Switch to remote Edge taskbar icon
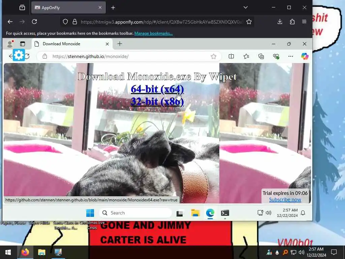 tap(210, 213)
